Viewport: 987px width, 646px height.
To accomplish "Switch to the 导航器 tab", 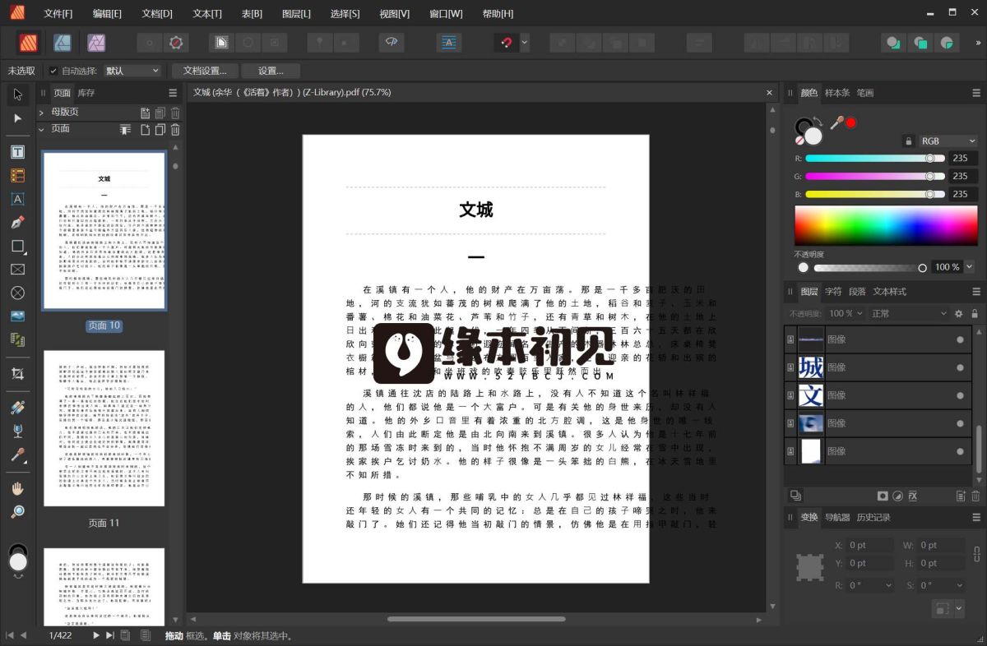I will pos(837,517).
